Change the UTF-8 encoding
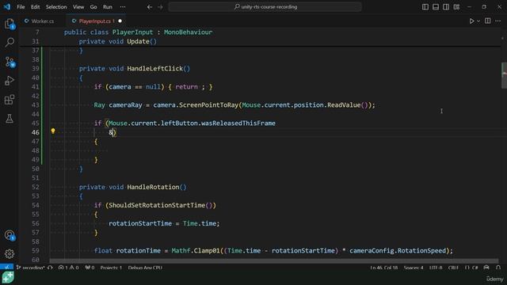The height and width of the screenshot is (285, 507). point(436,268)
